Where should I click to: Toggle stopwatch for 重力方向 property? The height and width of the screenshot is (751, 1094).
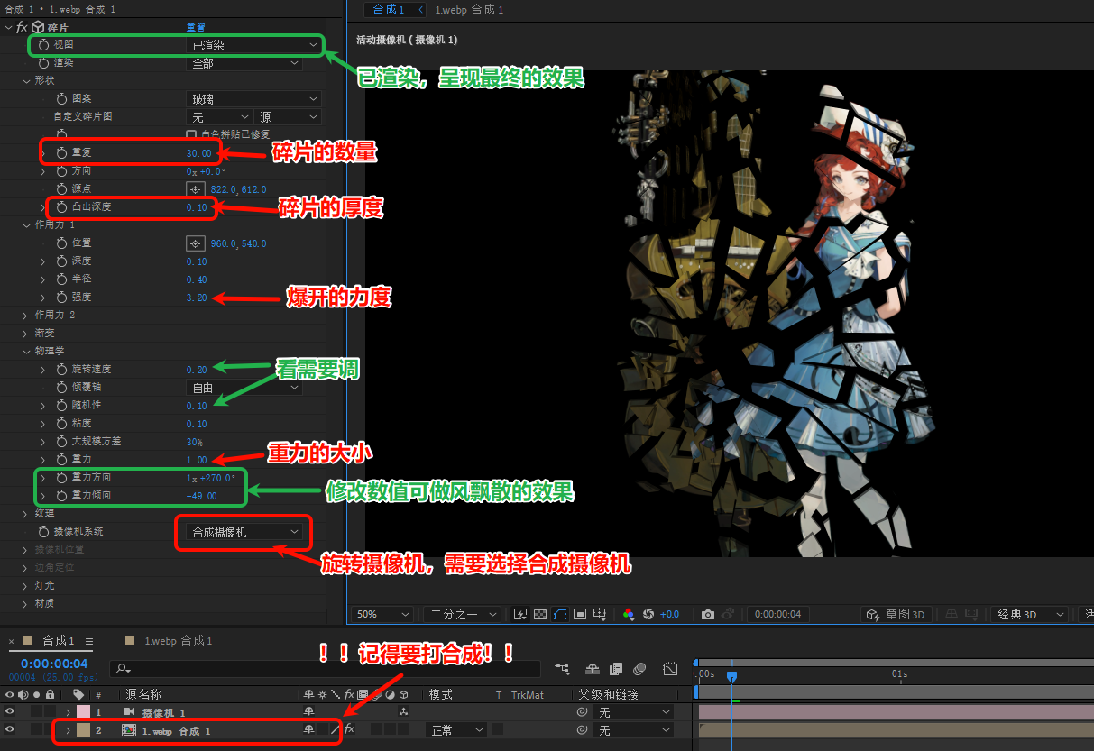(x=61, y=478)
